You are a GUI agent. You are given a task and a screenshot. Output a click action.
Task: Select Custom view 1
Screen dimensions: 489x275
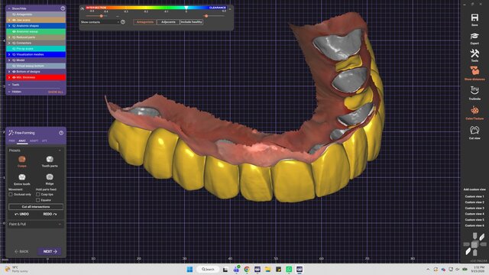[x=474, y=196]
